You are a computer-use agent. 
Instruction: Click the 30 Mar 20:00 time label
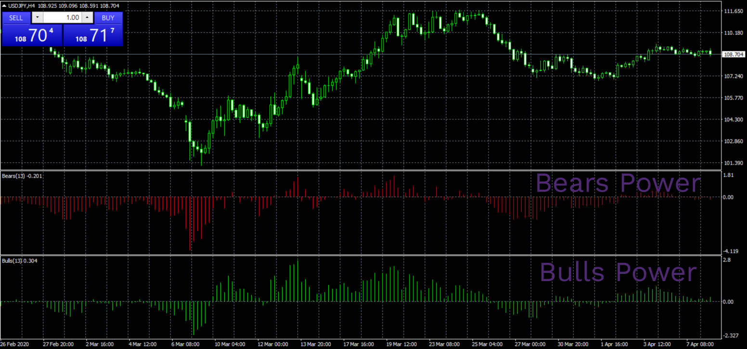[572, 345]
